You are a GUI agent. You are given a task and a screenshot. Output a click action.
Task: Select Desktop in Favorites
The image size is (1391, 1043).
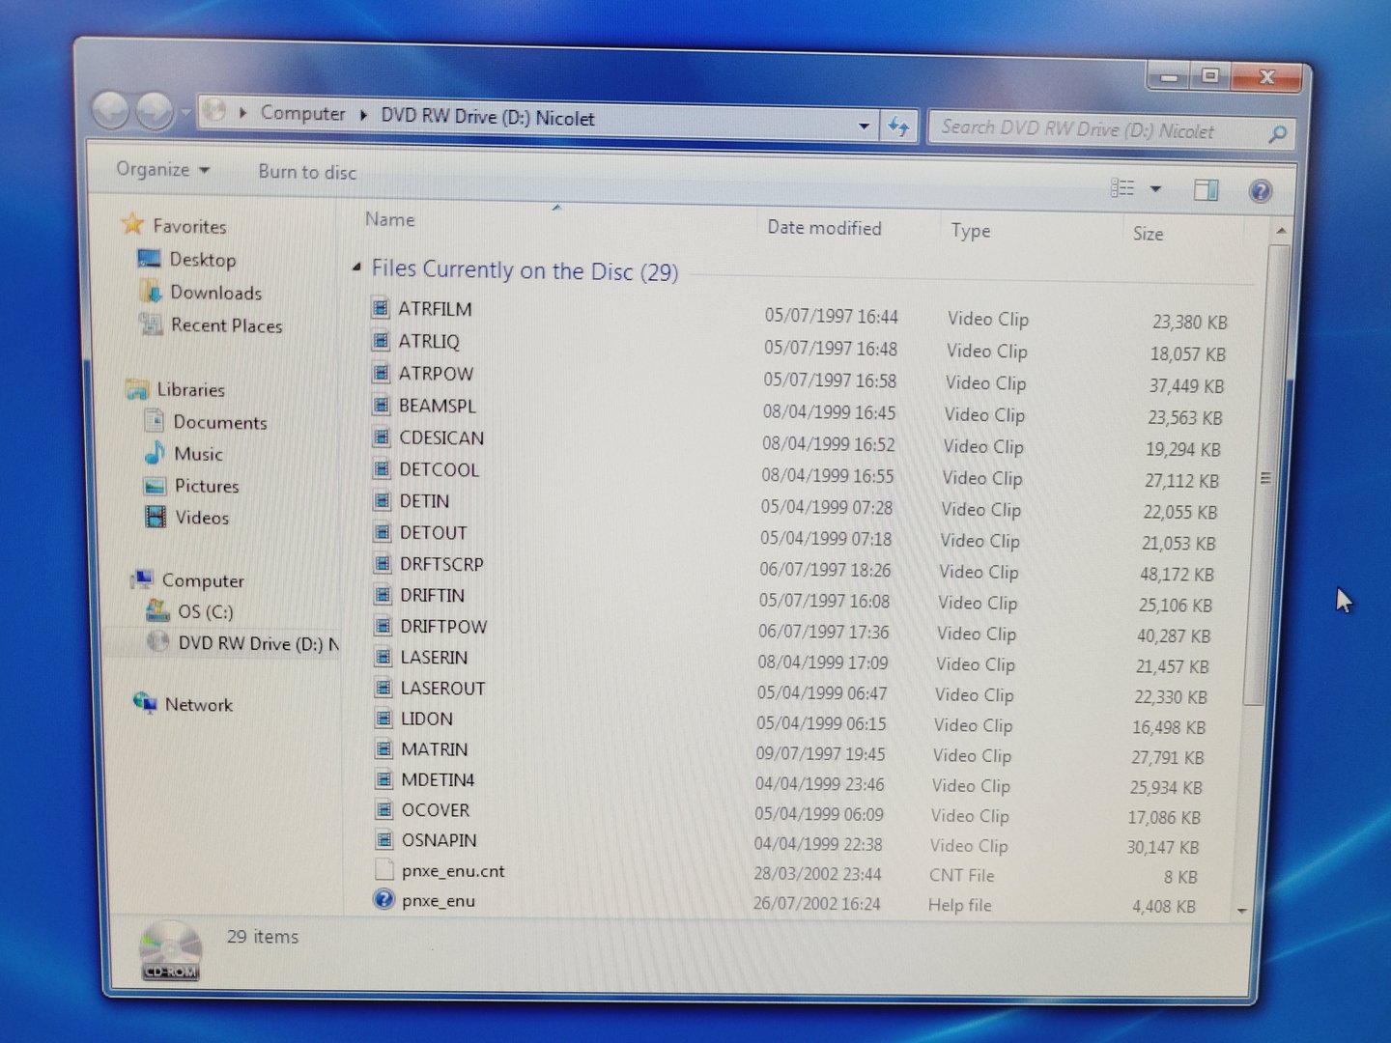202,259
